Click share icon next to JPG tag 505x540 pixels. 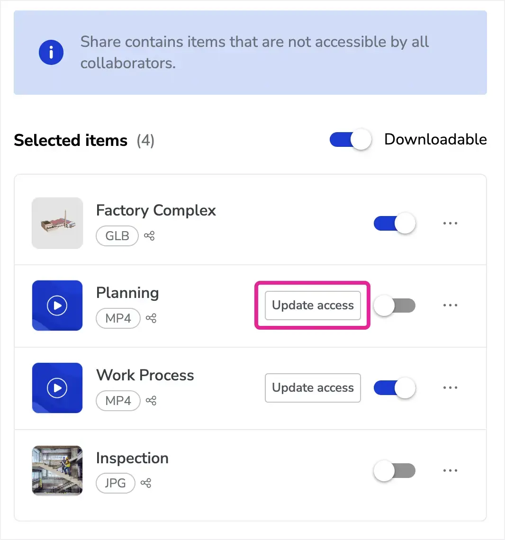[146, 483]
